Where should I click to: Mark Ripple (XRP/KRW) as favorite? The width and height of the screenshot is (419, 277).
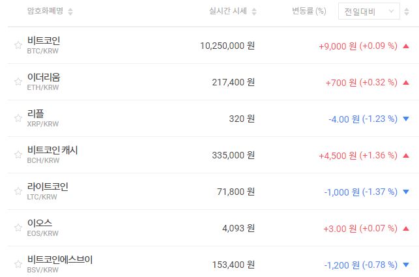pyautogui.click(x=18, y=118)
